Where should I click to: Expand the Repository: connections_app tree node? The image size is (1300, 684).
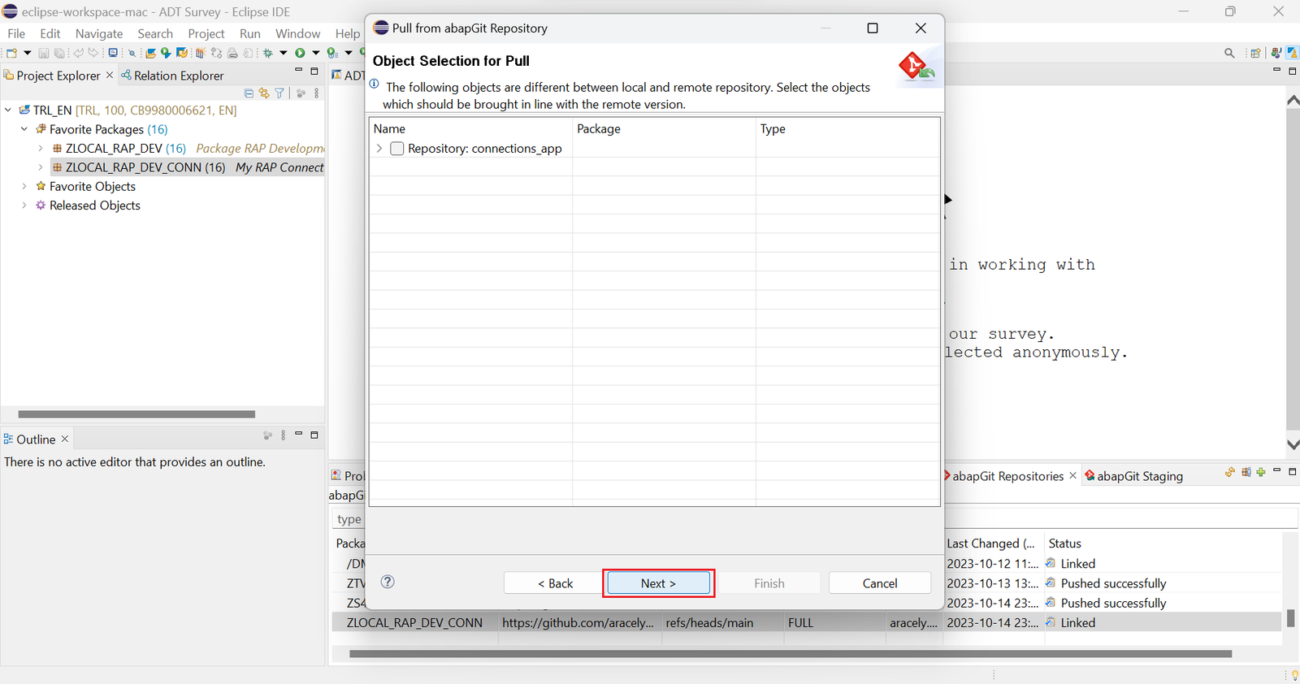379,149
